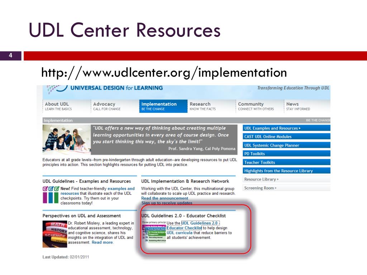Click the Implementation breadcrumb bar label
This screenshot has width=367, height=275.
tap(58, 120)
